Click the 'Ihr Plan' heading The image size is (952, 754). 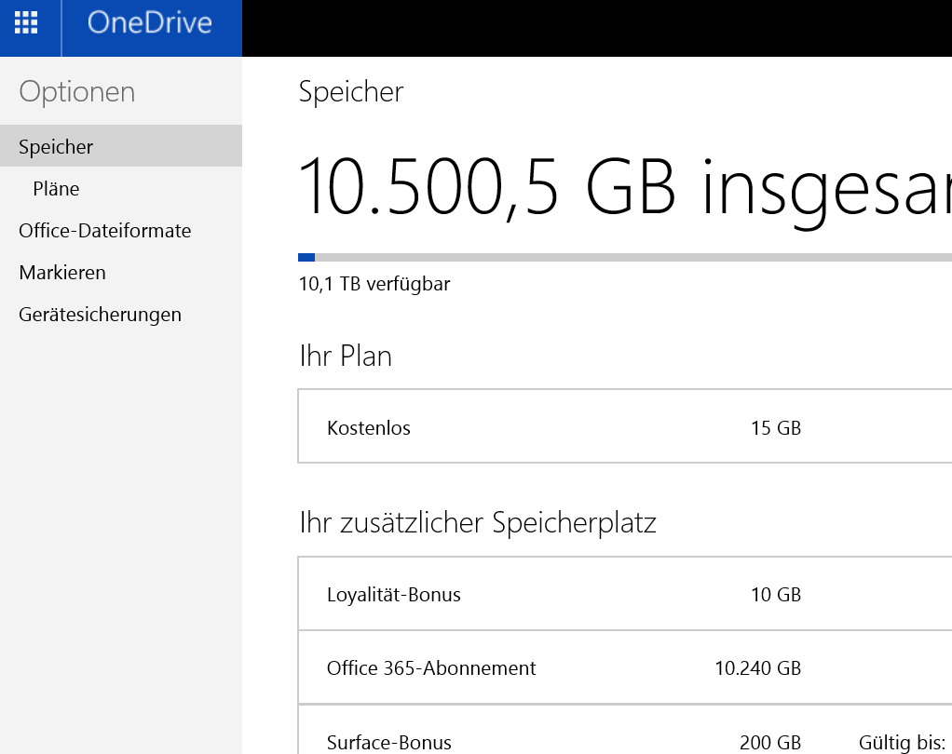[346, 356]
